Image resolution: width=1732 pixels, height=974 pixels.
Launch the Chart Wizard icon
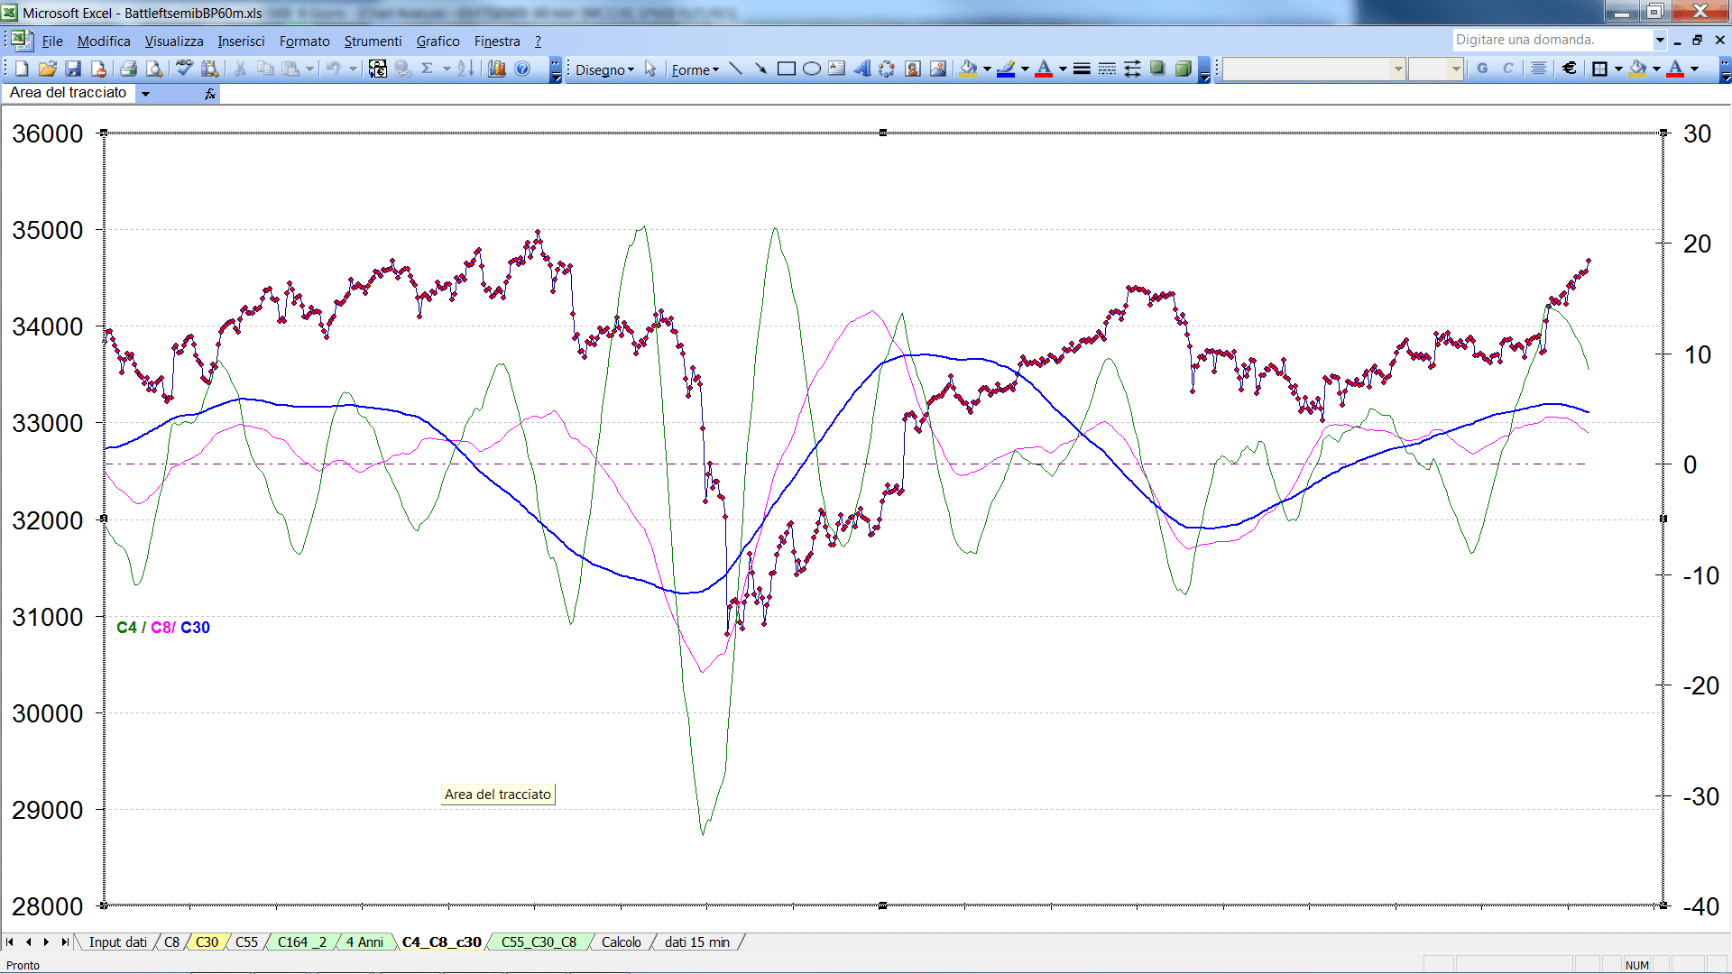[497, 69]
